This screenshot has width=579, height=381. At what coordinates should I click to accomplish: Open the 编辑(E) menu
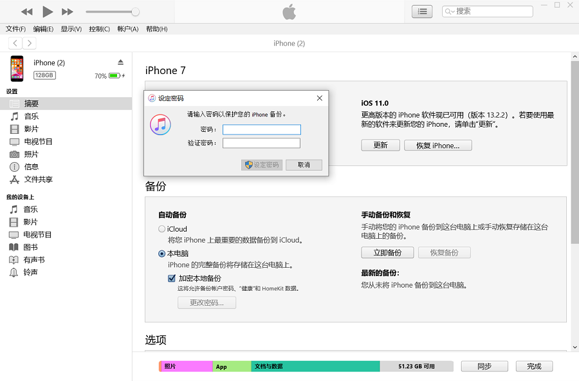pos(43,29)
